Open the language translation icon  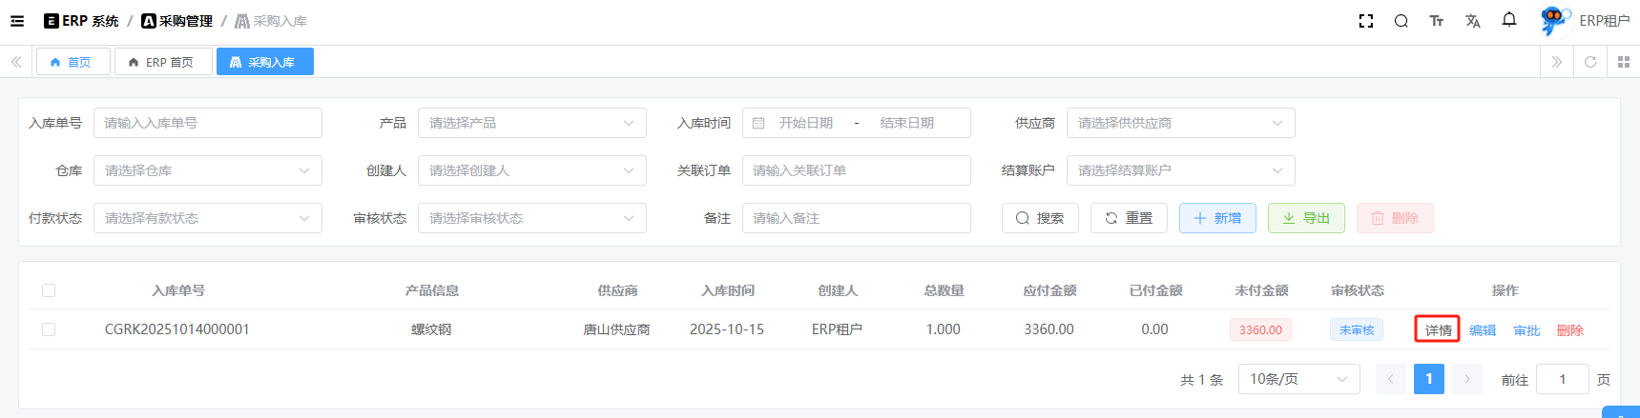[1472, 21]
